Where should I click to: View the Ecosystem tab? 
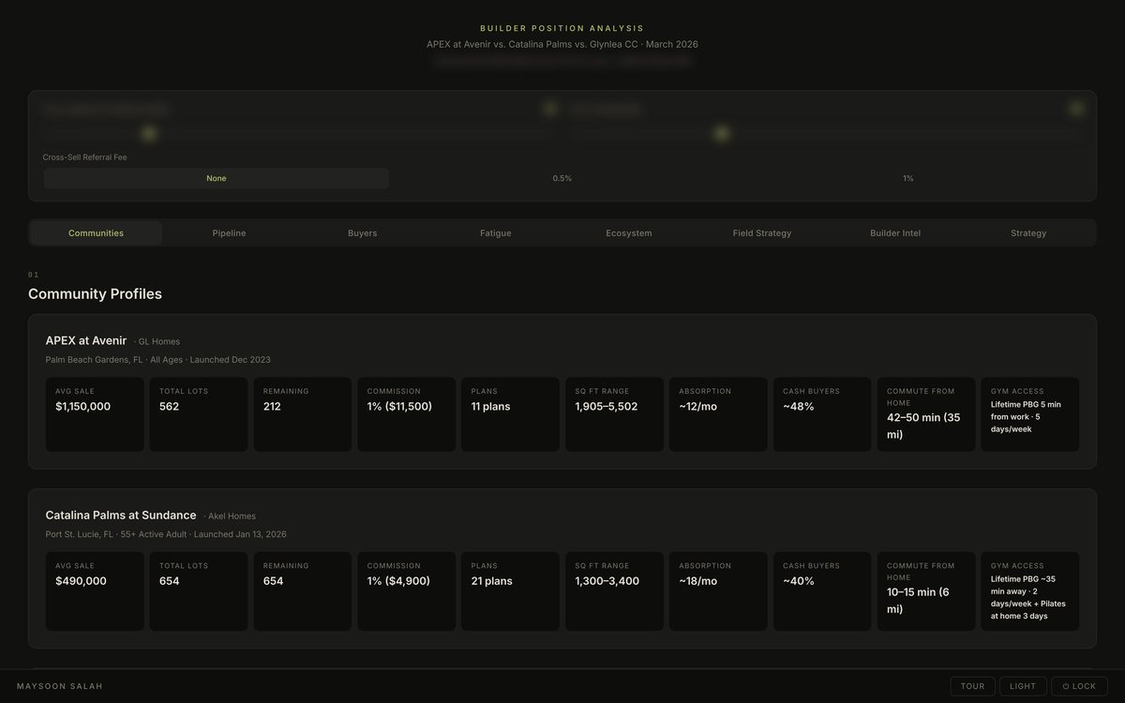click(629, 233)
